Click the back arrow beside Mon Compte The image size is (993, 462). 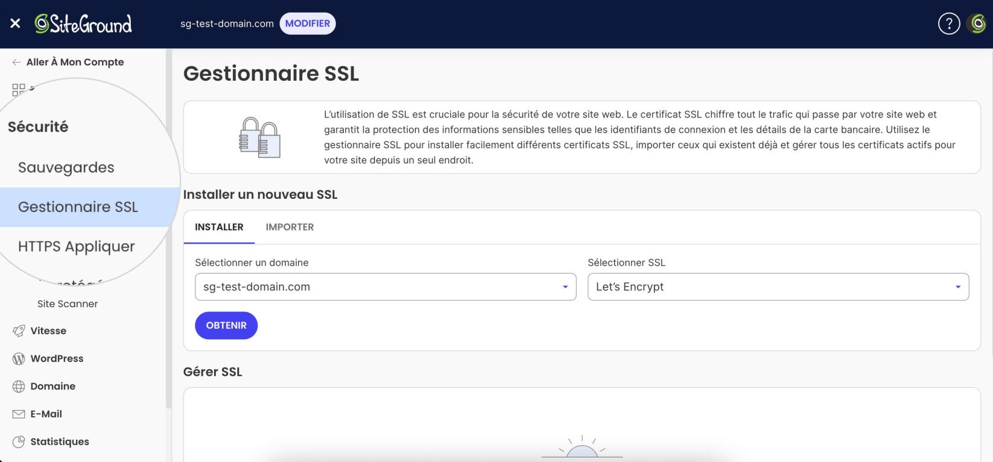16,62
